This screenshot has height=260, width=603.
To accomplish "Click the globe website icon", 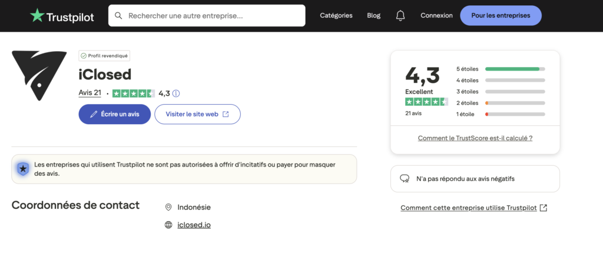I will 168,225.
